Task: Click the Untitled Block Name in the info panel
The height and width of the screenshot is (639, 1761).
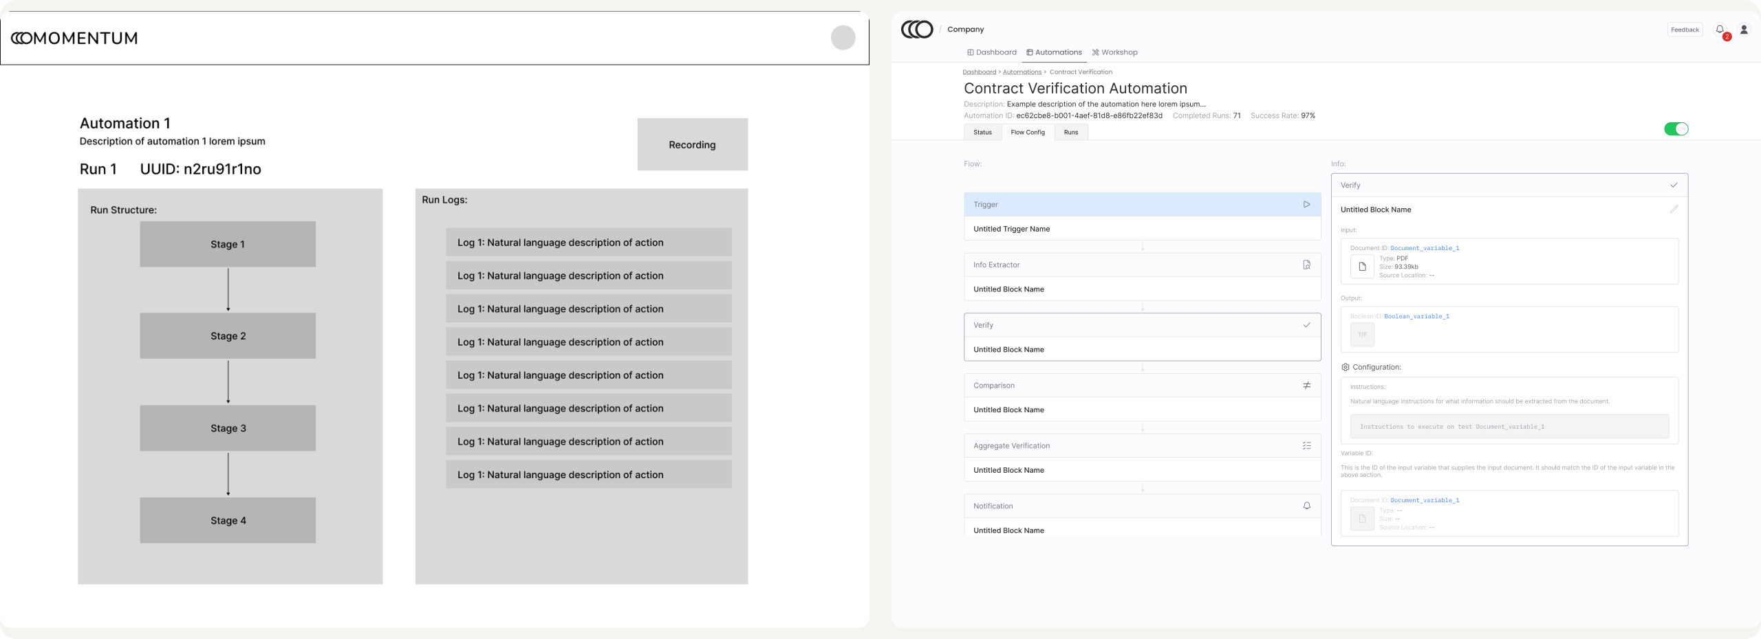Action: (x=1376, y=210)
